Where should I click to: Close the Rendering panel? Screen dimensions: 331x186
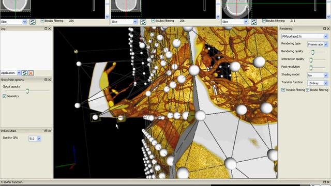[x=328, y=28]
